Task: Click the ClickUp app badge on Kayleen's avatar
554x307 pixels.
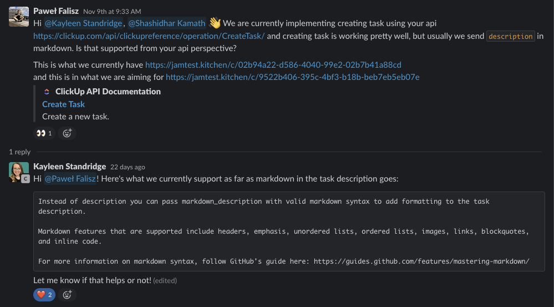Action: (25, 179)
